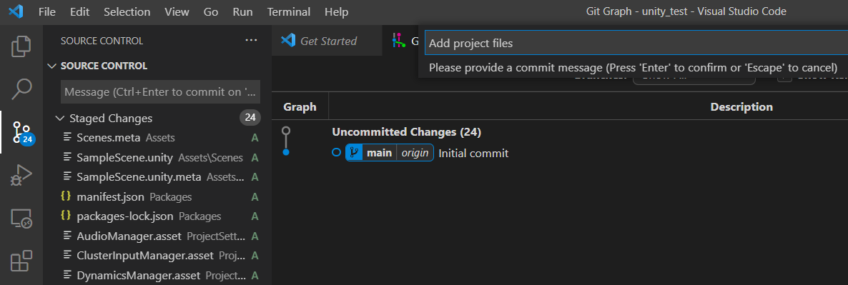Click the commit message input 'Add project files'

(636, 43)
